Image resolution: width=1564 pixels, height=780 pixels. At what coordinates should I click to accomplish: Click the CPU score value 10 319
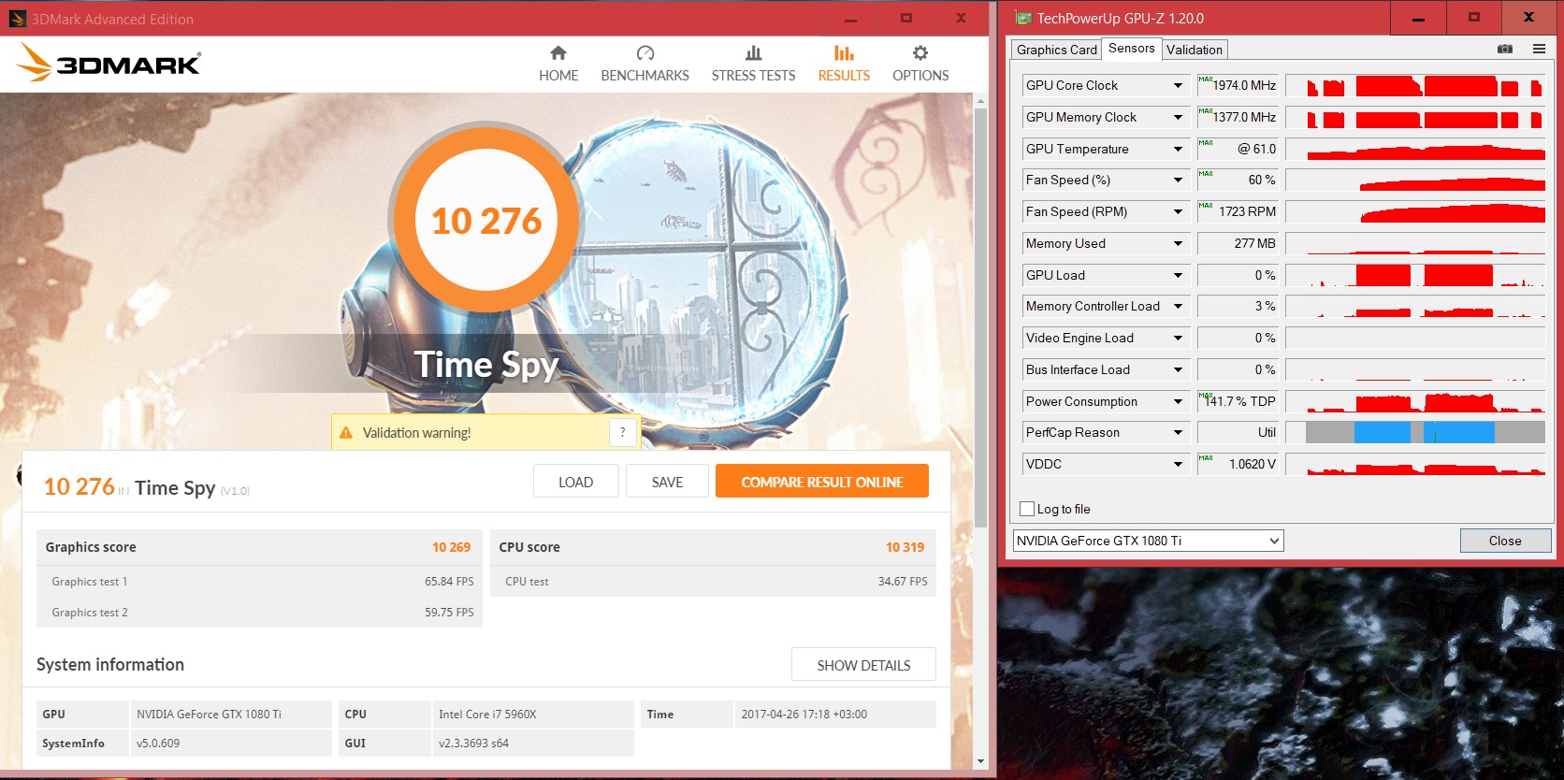pyautogui.click(x=905, y=547)
